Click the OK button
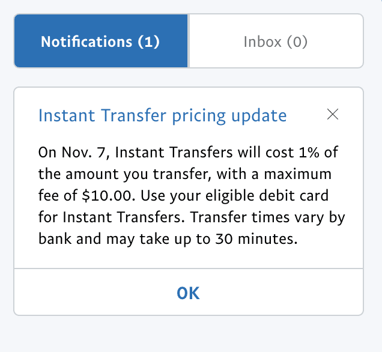The height and width of the screenshot is (352, 382). click(189, 292)
